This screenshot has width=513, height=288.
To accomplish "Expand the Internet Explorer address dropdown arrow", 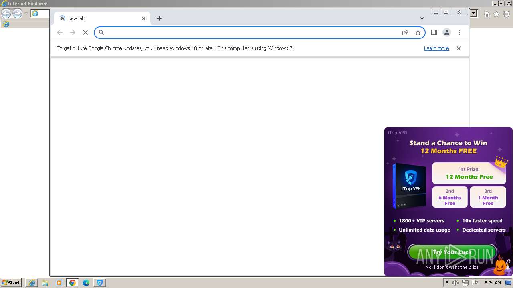I will [x=473, y=13].
